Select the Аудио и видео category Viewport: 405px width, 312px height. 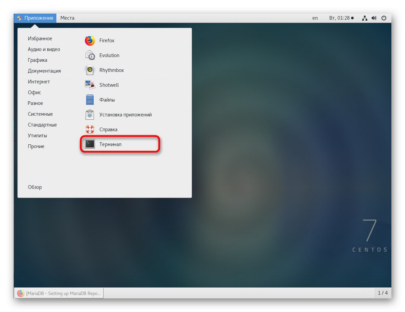pyautogui.click(x=44, y=49)
